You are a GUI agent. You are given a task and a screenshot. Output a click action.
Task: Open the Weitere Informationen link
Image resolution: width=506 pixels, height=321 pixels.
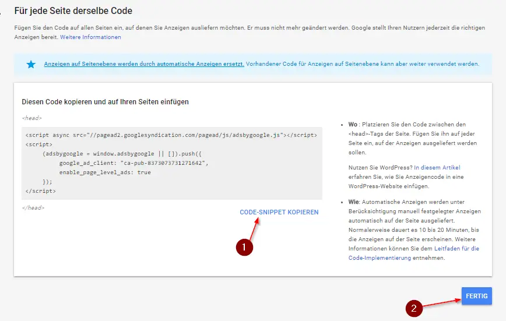pos(90,37)
